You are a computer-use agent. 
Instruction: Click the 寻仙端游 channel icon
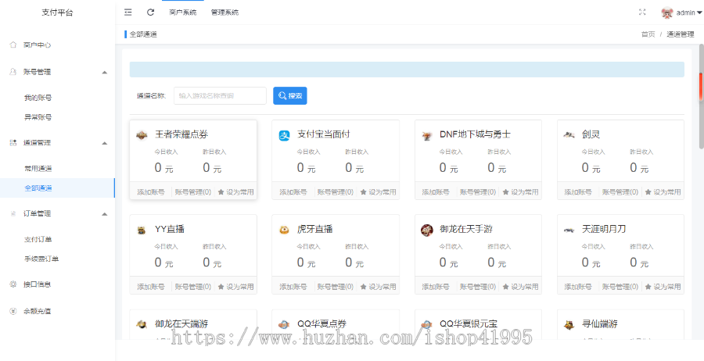pos(569,325)
